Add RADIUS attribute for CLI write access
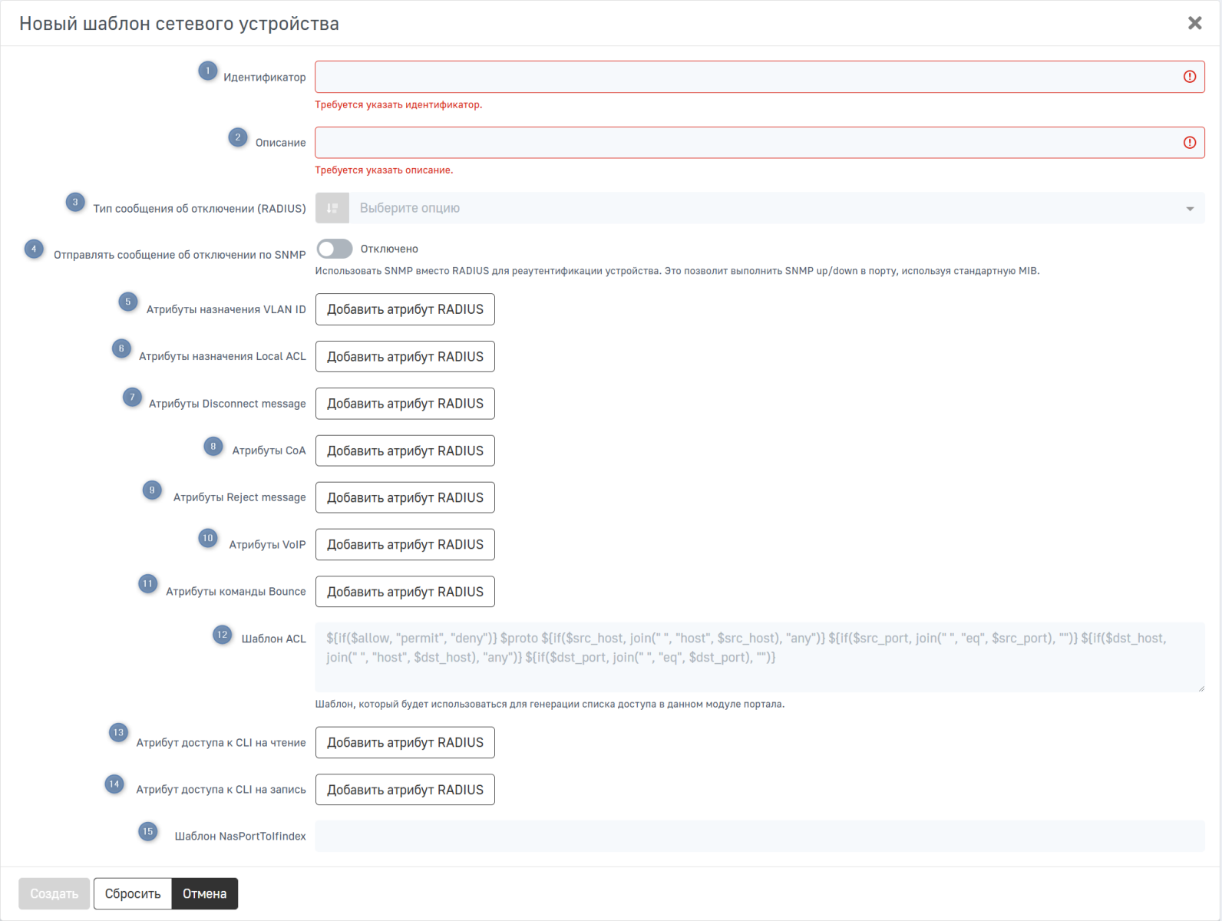 click(405, 790)
